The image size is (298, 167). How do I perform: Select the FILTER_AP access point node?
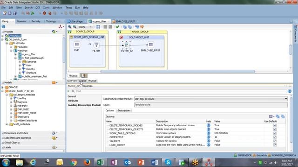tap(126, 45)
